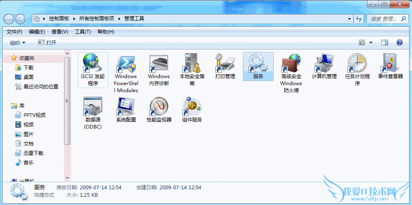Image resolution: width=412 pixels, height=205 pixels.
Task: Select 收藏夹 in the navigation pane
Action: [x=27, y=58]
